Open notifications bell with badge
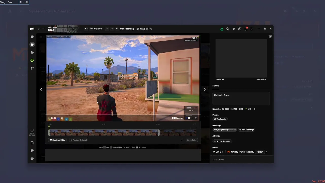The image size is (325, 183). 246,29
